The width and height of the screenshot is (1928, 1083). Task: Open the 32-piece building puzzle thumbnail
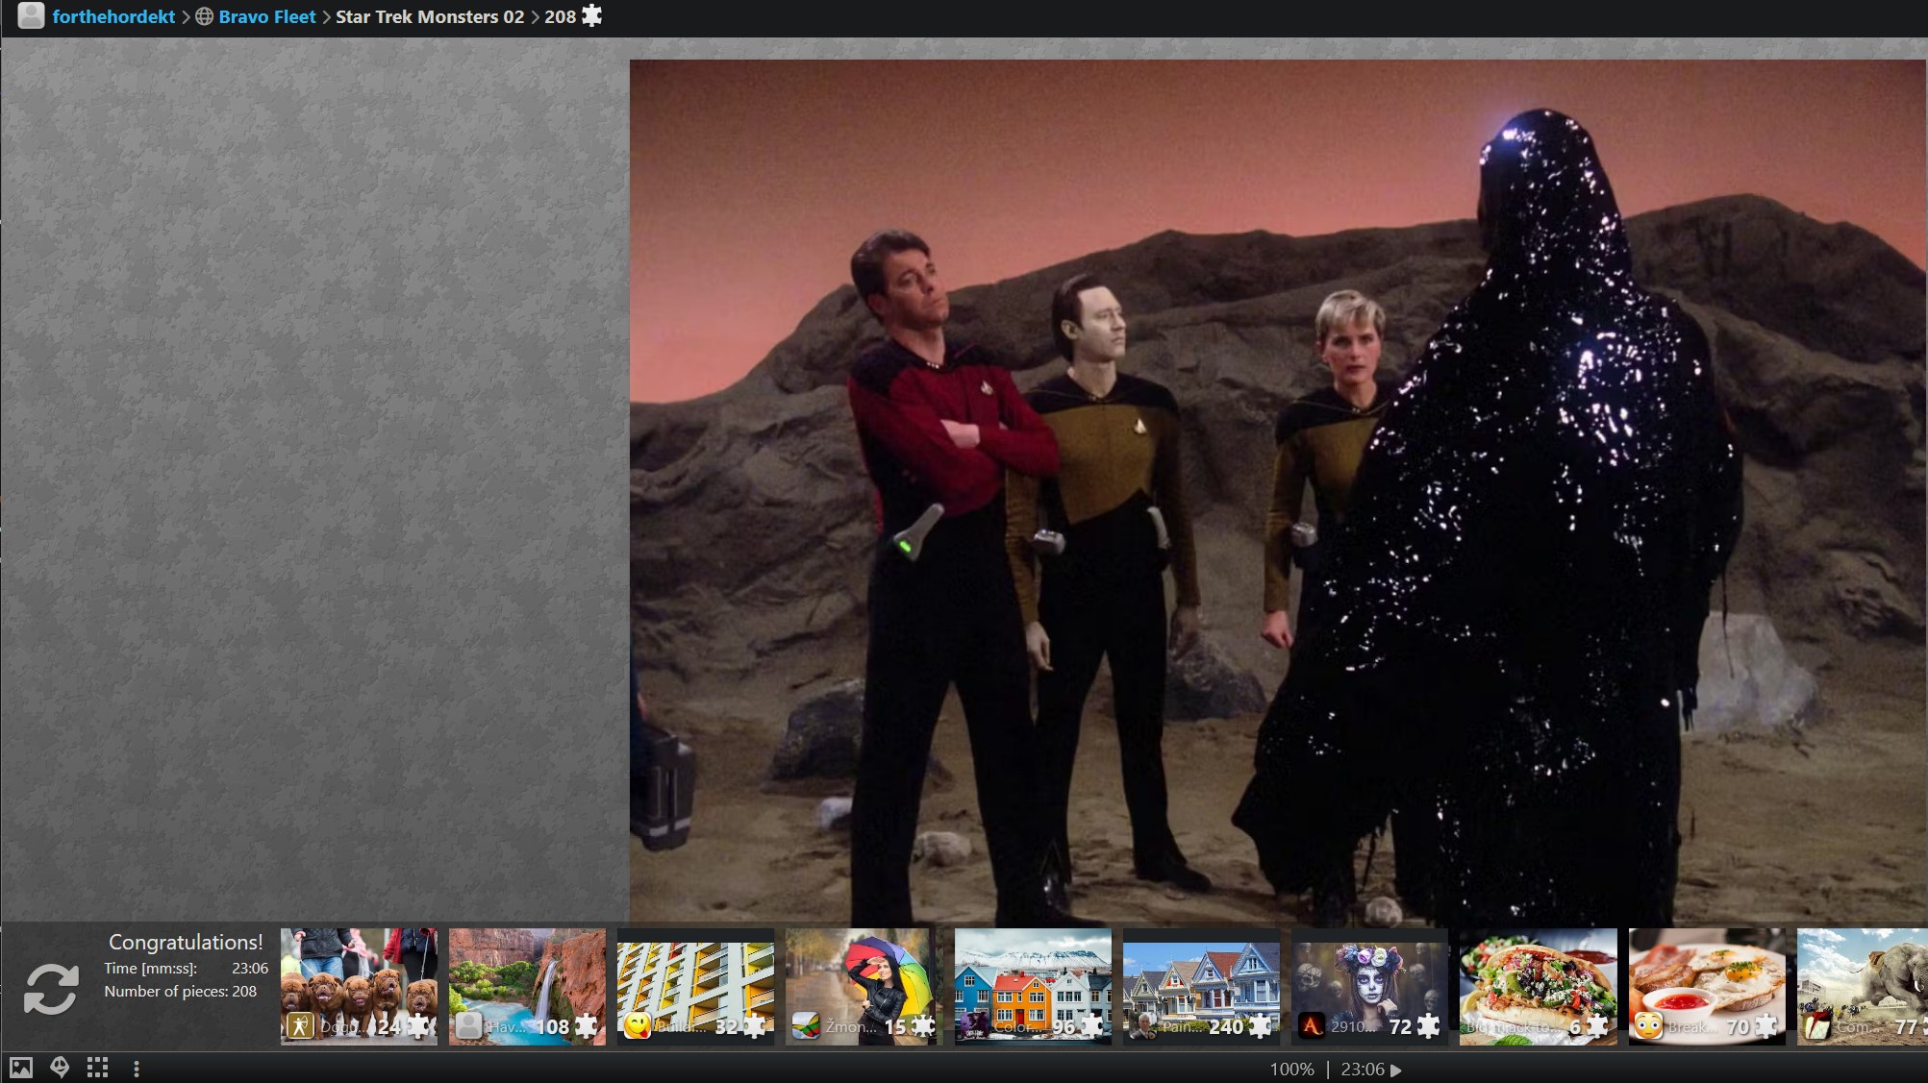coord(695,986)
